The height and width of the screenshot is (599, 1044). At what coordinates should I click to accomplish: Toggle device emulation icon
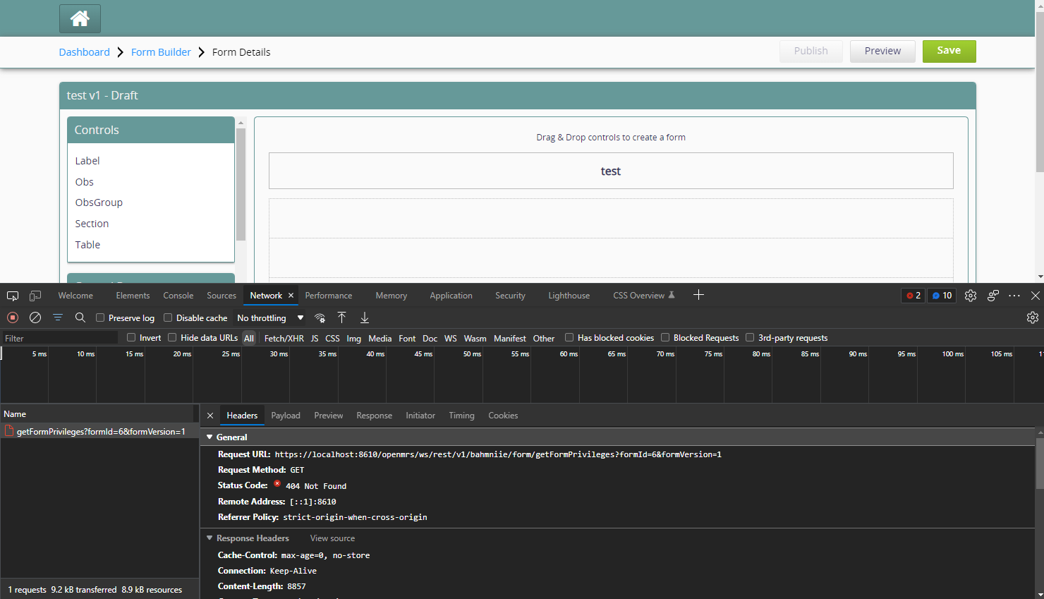click(35, 296)
